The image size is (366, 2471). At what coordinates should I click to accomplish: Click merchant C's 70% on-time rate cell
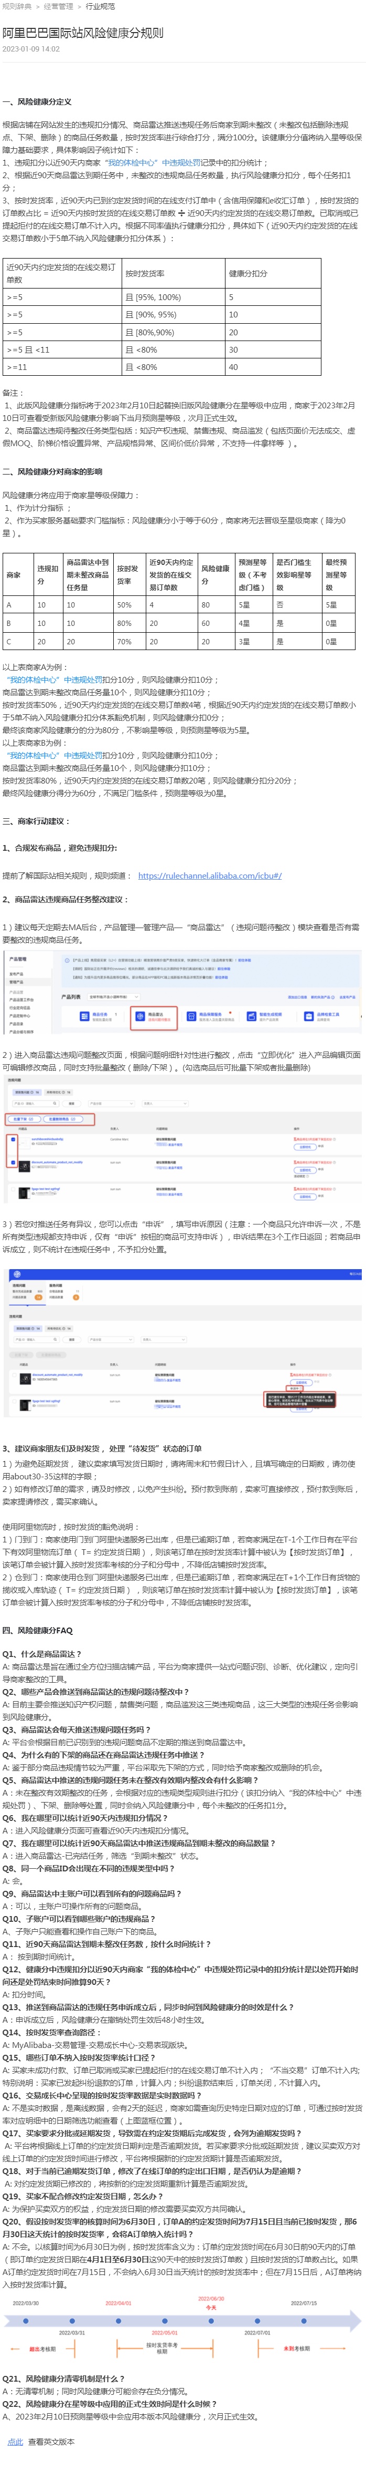[128, 642]
